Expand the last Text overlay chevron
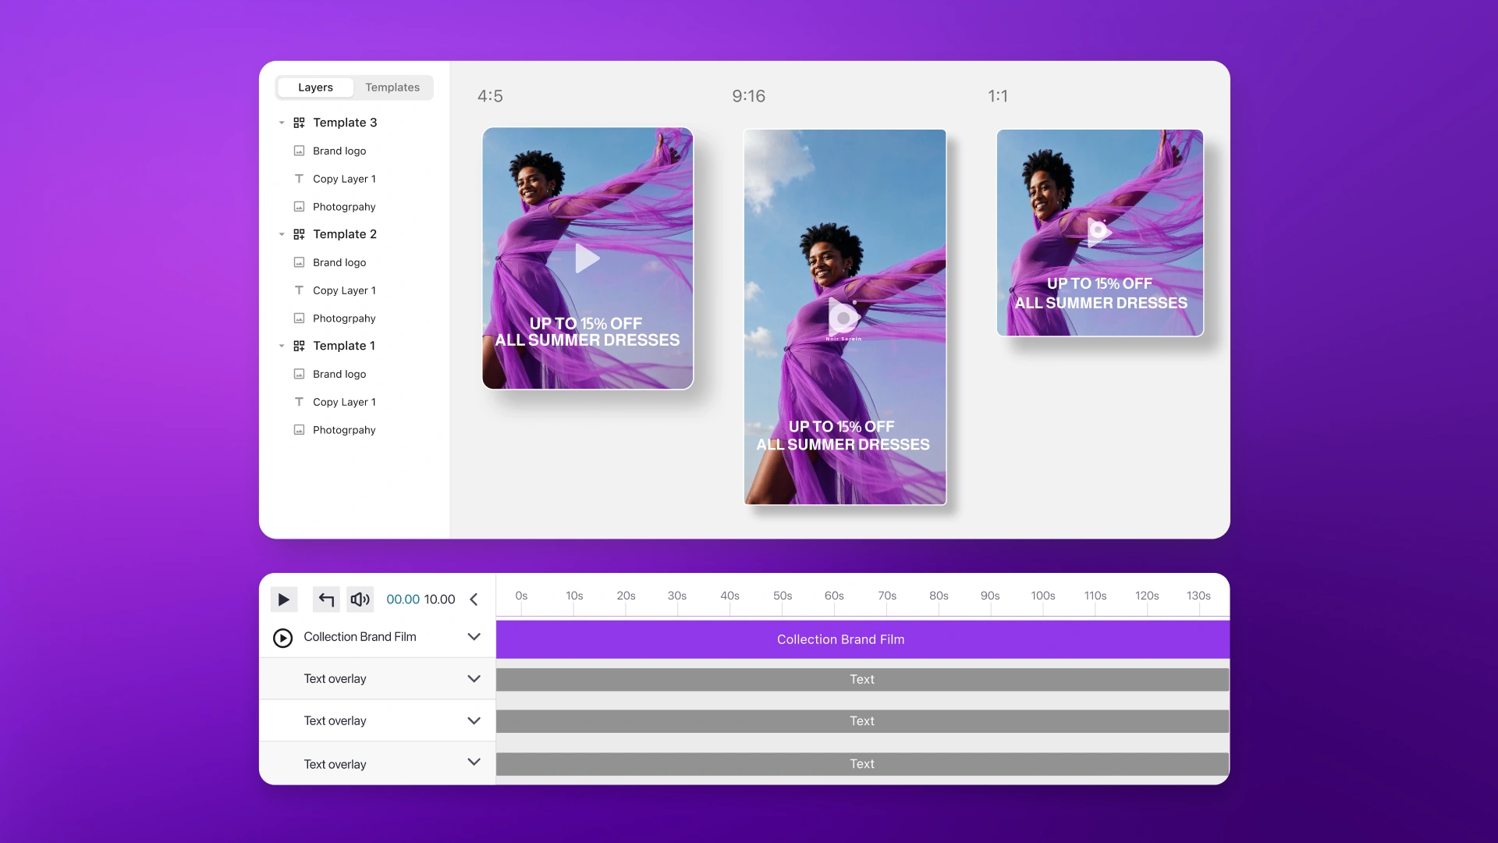 474,763
